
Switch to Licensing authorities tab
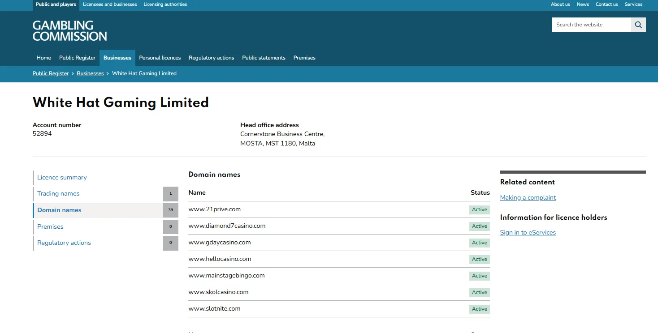pos(165,4)
